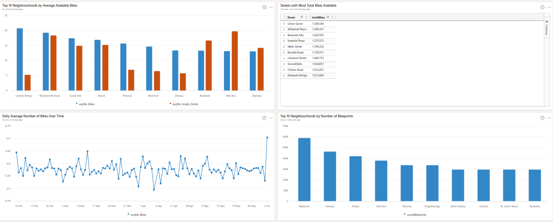Viewport: 553px width, 222px height.
Task: Sort table by totalBikes column header
Action: point(318,17)
